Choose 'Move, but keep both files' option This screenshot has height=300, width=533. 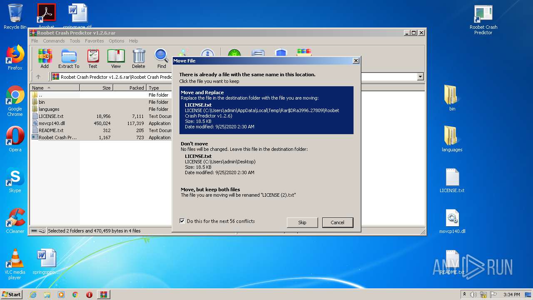tap(266, 192)
